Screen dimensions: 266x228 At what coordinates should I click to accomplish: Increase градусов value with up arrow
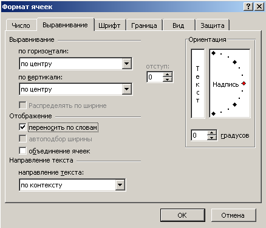pyautogui.click(x=212, y=133)
